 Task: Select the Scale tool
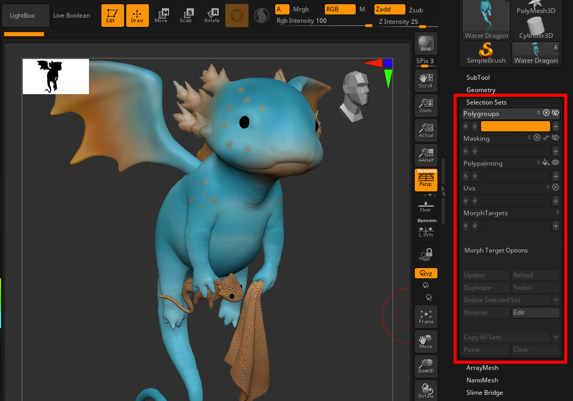[x=186, y=16]
